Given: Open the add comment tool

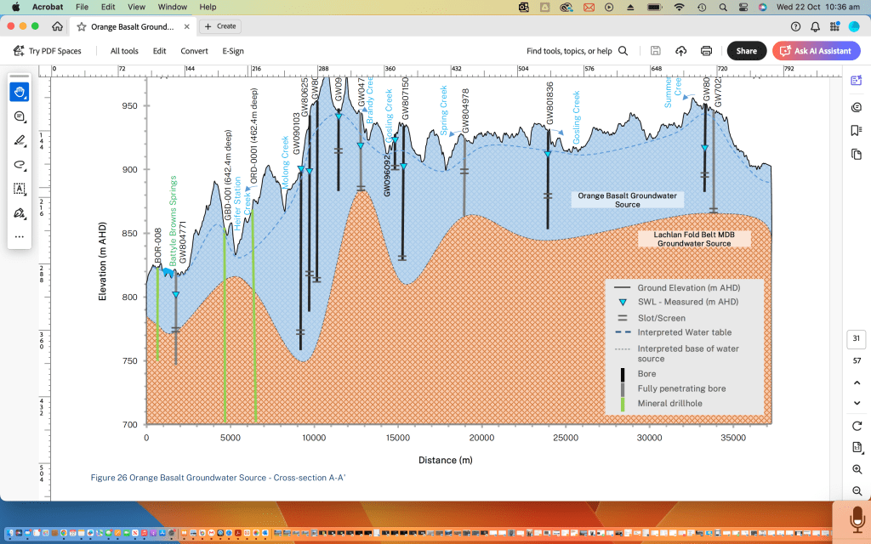Looking at the screenshot, I should [x=20, y=116].
